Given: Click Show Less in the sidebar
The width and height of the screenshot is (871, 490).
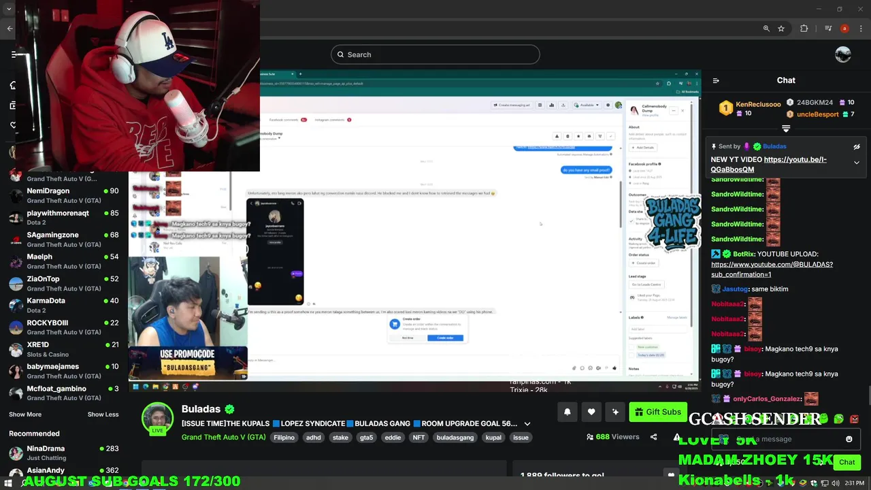Looking at the screenshot, I should pyautogui.click(x=103, y=414).
